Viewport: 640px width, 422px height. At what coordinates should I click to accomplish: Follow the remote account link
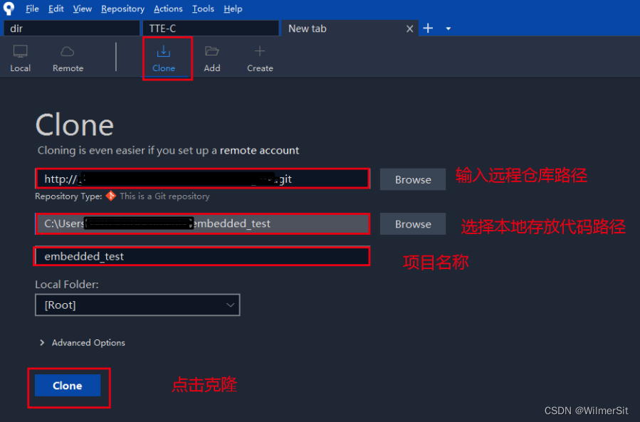coord(259,150)
